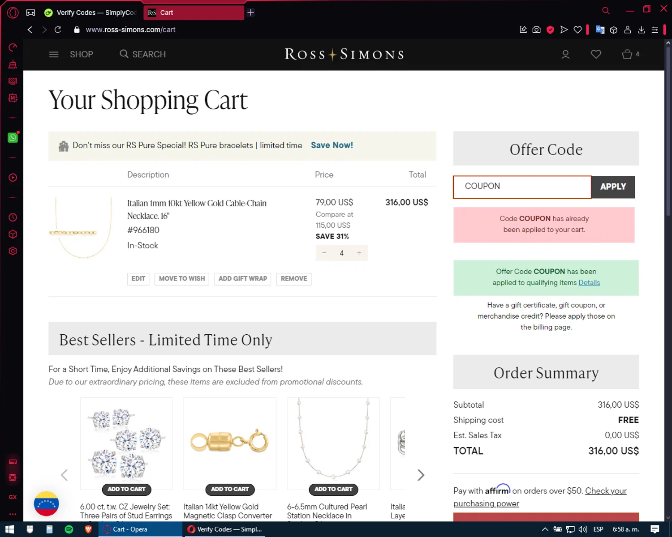Select the Cart - Opera taskbar window
The height and width of the screenshot is (537, 672).
click(x=140, y=529)
